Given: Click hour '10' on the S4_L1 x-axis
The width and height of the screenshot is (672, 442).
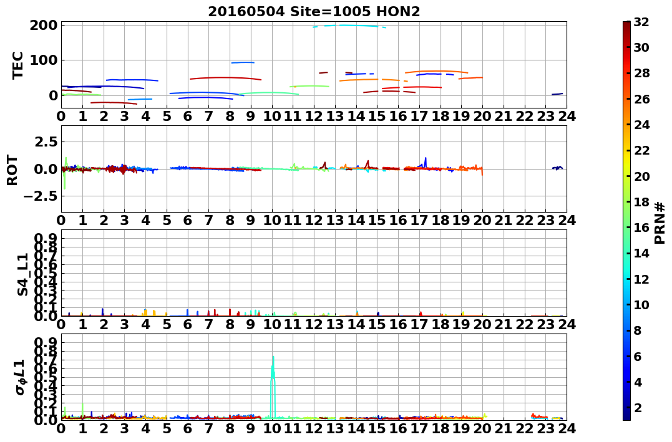Looking at the screenshot, I should tap(271, 324).
